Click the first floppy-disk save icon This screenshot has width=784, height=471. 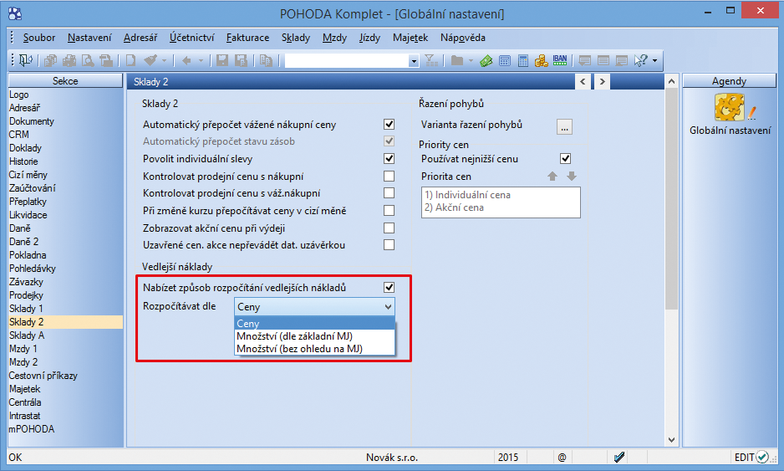[x=222, y=60]
